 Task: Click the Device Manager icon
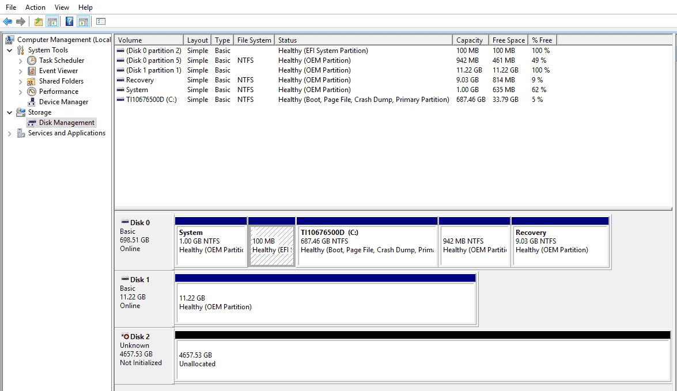click(32, 102)
